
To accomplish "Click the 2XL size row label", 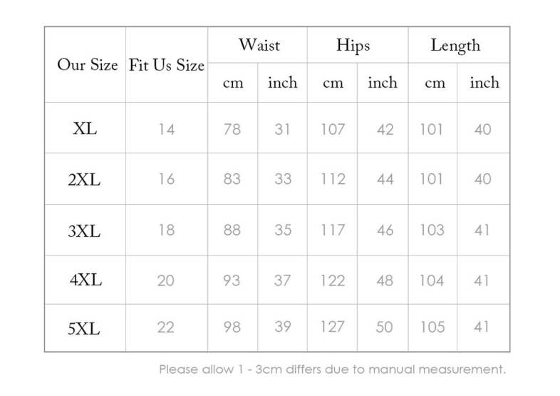I will (85, 180).
